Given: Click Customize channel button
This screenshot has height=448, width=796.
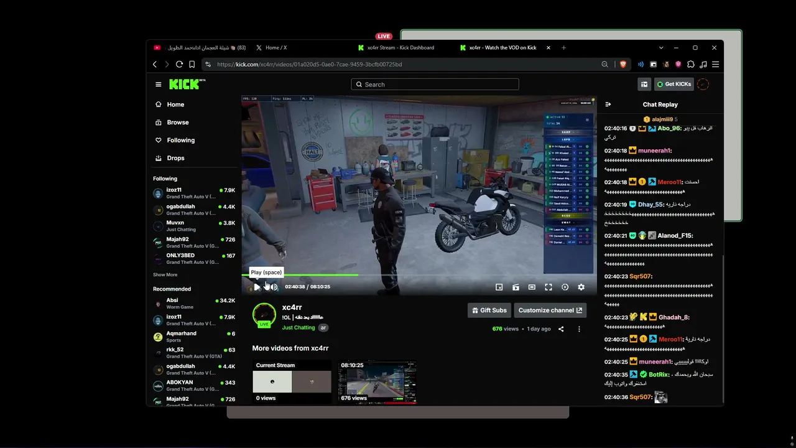Looking at the screenshot, I should click(x=550, y=310).
